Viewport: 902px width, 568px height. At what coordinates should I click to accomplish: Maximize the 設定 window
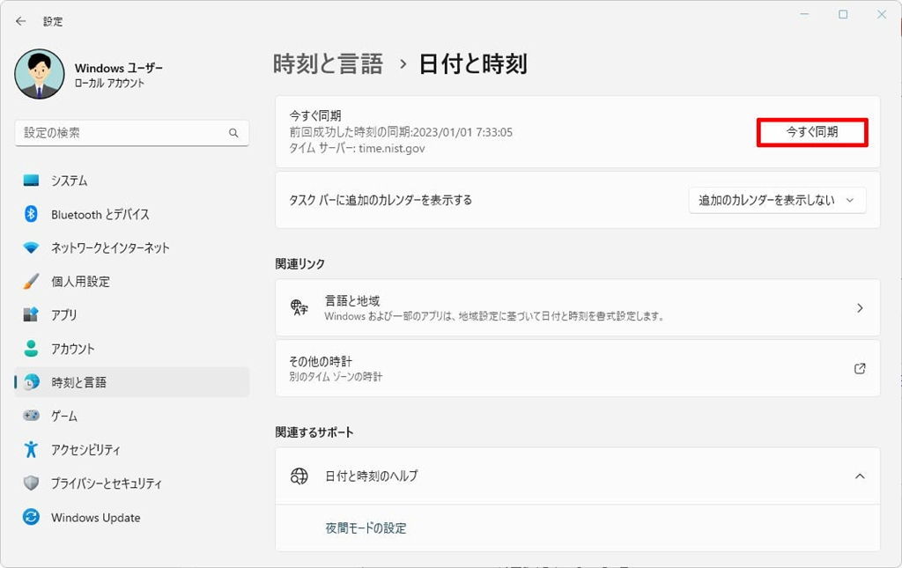tap(843, 14)
